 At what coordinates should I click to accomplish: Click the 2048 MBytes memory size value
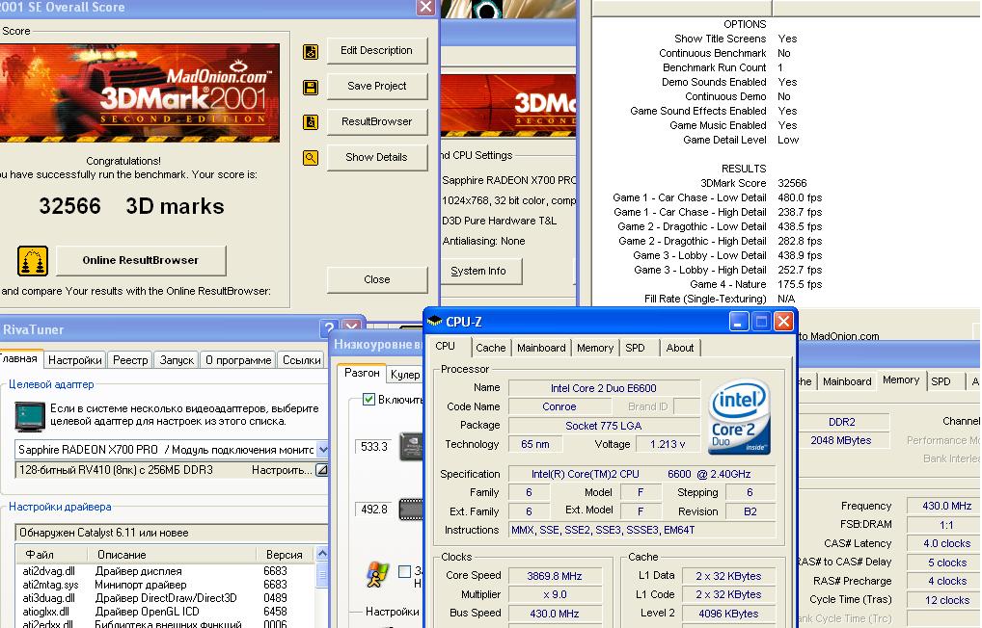(841, 440)
